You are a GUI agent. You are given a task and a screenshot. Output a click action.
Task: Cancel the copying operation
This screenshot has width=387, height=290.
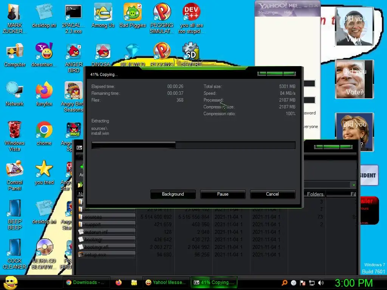click(x=272, y=194)
